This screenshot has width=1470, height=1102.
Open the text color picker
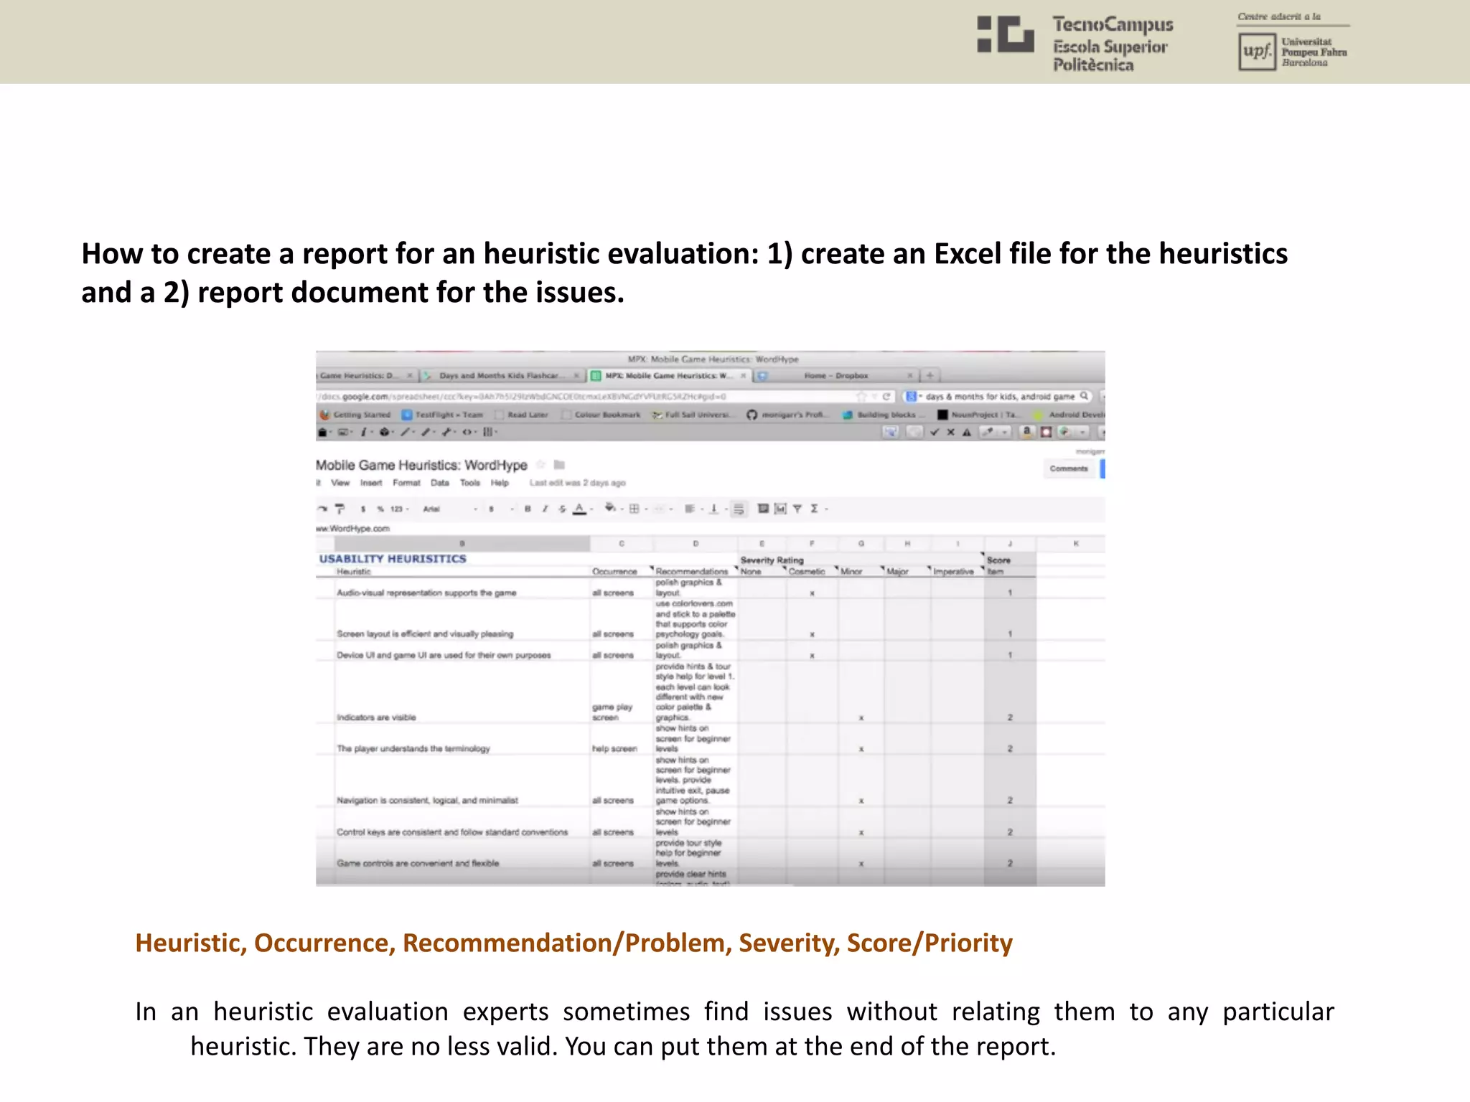(579, 509)
